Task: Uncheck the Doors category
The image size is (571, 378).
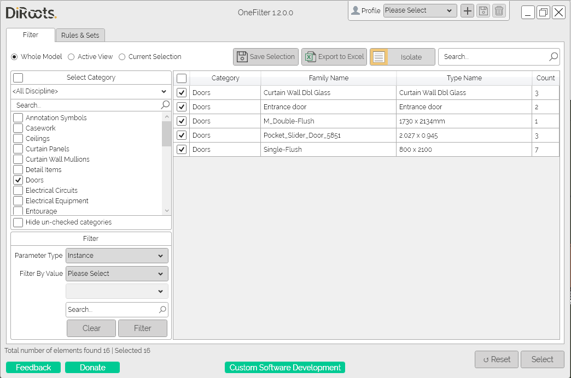Action: (18, 180)
